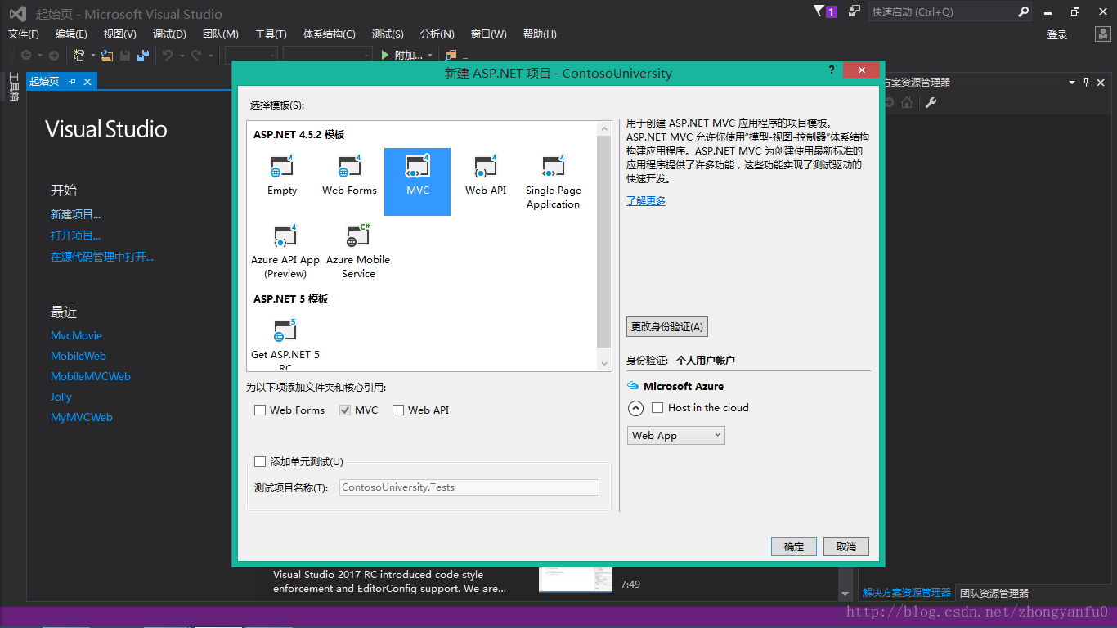The image size is (1117, 628).
Task: Open the 工具(T) menu
Action: pyautogui.click(x=271, y=34)
